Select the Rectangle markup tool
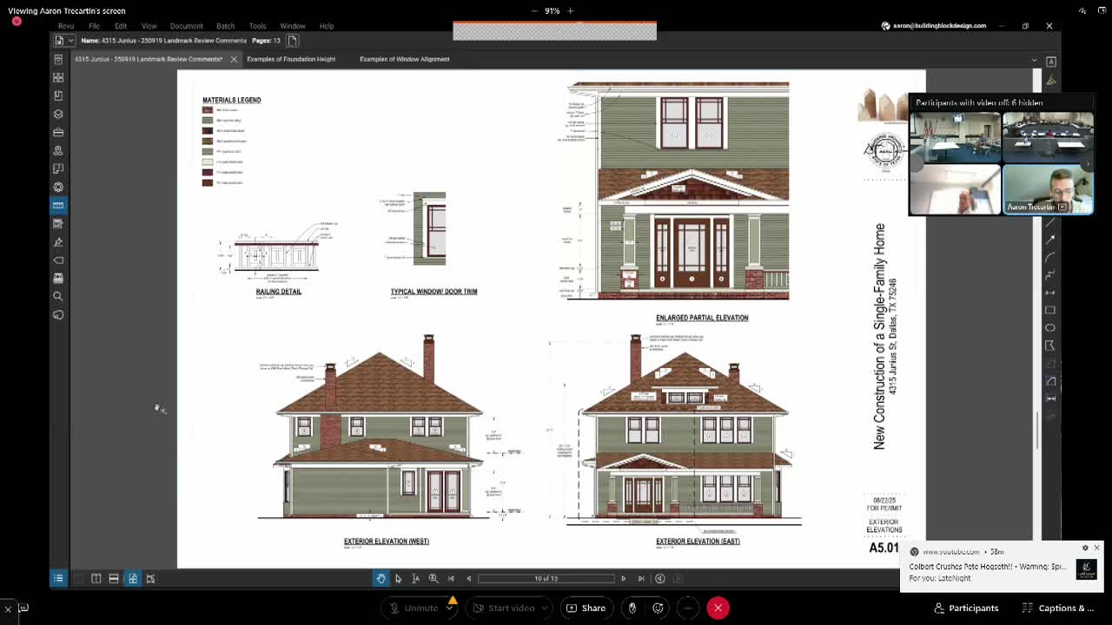The width and height of the screenshot is (1112, 625). 1050,310
